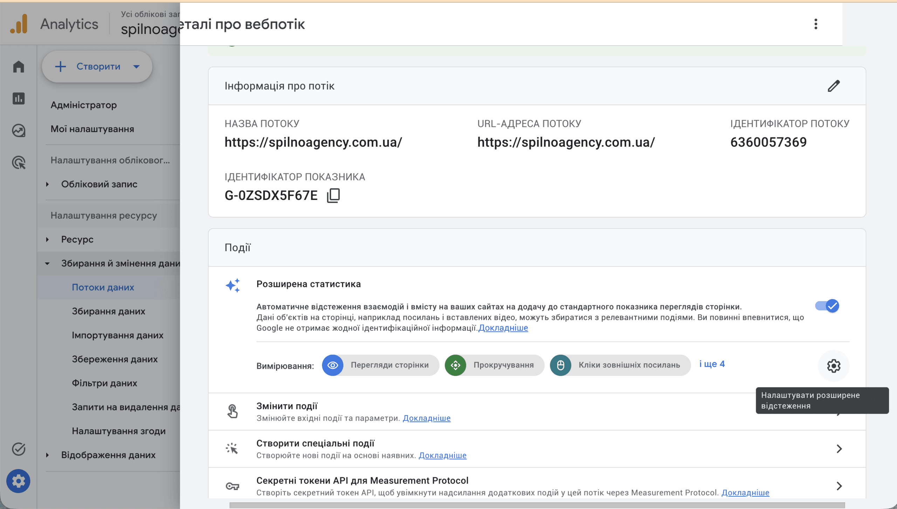Click the cursor-click icon for Створити спеціальні події
897x509 pixels.
pos(232,448)
